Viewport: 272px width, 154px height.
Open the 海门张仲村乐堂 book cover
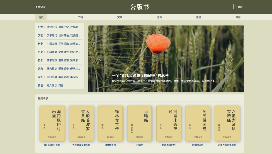click(52, 123)
